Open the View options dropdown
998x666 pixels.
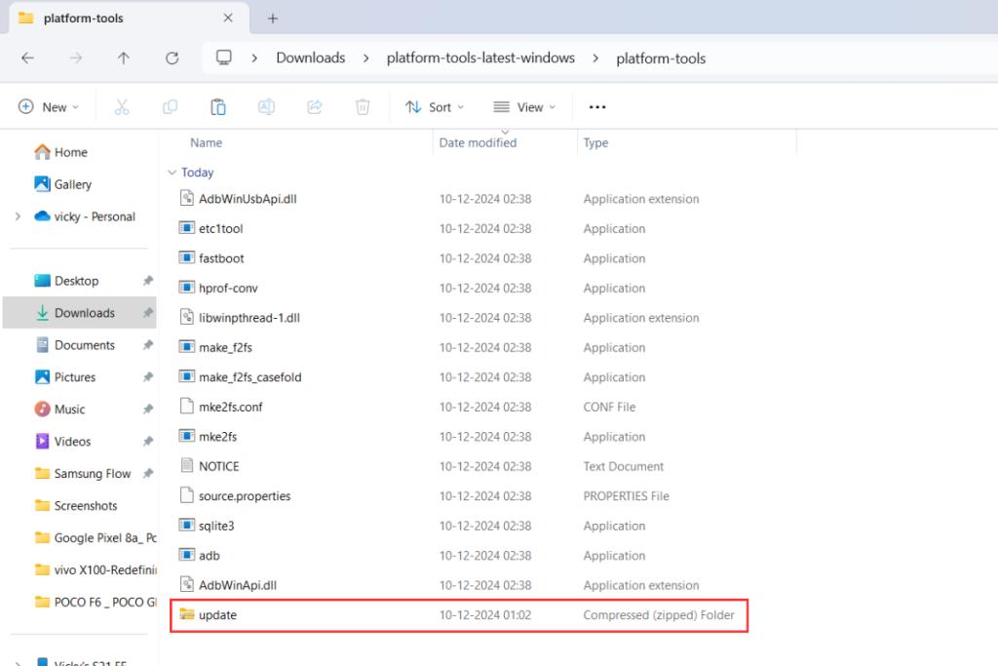click(524, 107)
